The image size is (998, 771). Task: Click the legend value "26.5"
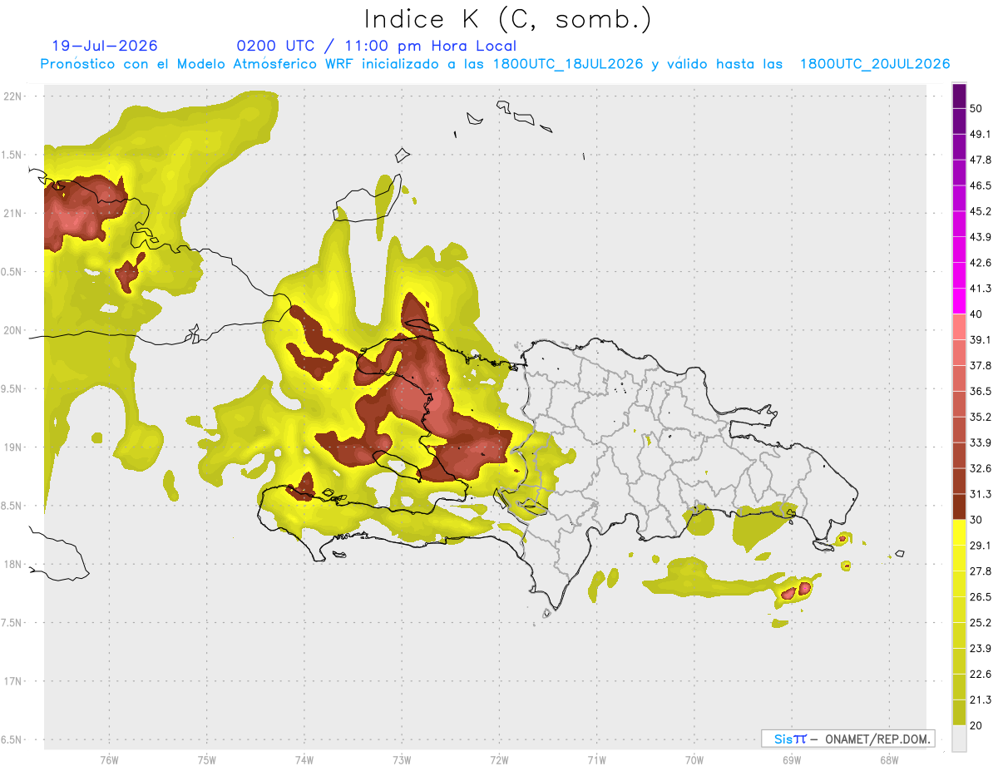click(x=981, y=597)
